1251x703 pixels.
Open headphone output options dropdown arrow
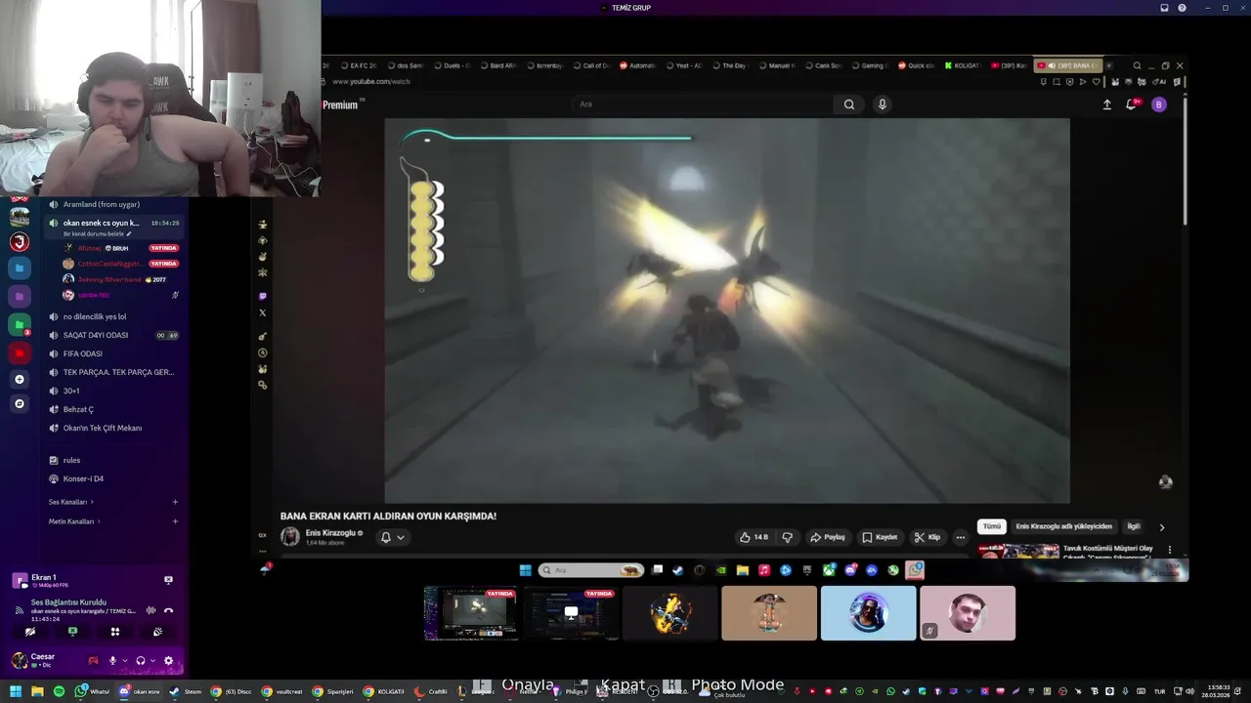(x=152, y=661)
